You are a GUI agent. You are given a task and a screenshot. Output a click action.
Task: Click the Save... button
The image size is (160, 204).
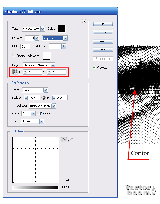point(103,49)
